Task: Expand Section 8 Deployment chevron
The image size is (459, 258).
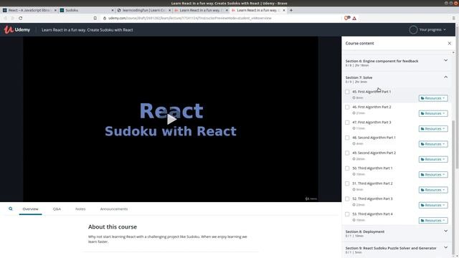Action: point(445,231)
